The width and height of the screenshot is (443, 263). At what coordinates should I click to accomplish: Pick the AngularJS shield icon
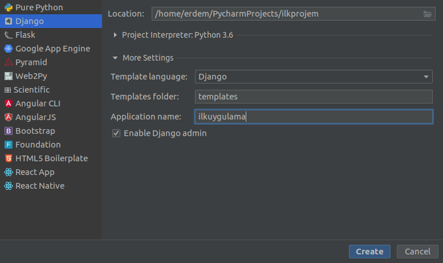click(8, 117)
